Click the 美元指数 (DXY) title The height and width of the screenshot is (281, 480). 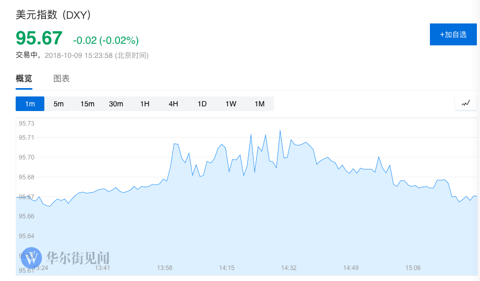click(53, 15)
